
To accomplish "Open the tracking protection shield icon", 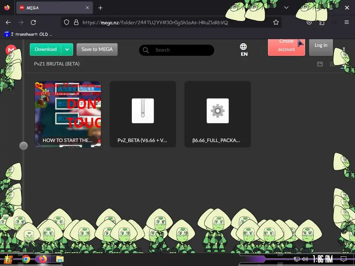I will pyautogui.click(x=66, y=22).
